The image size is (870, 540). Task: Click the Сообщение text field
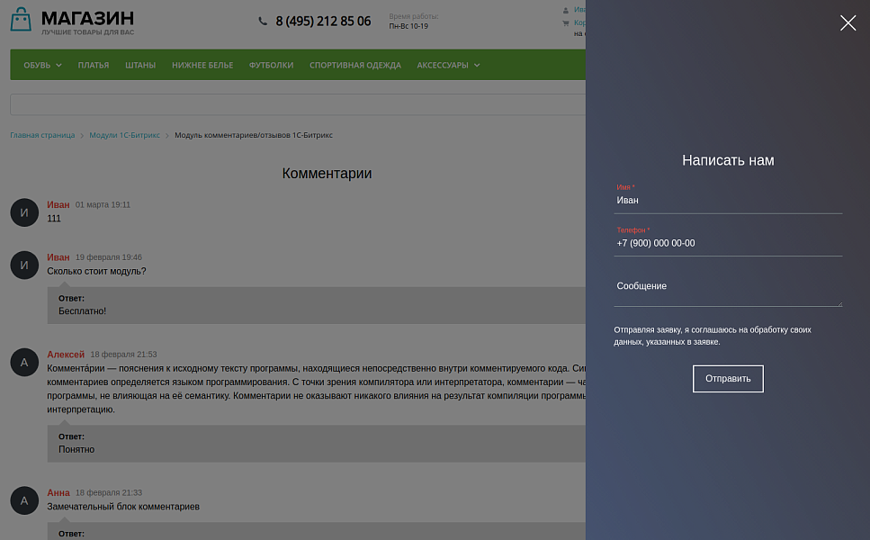tap(728, 286)
